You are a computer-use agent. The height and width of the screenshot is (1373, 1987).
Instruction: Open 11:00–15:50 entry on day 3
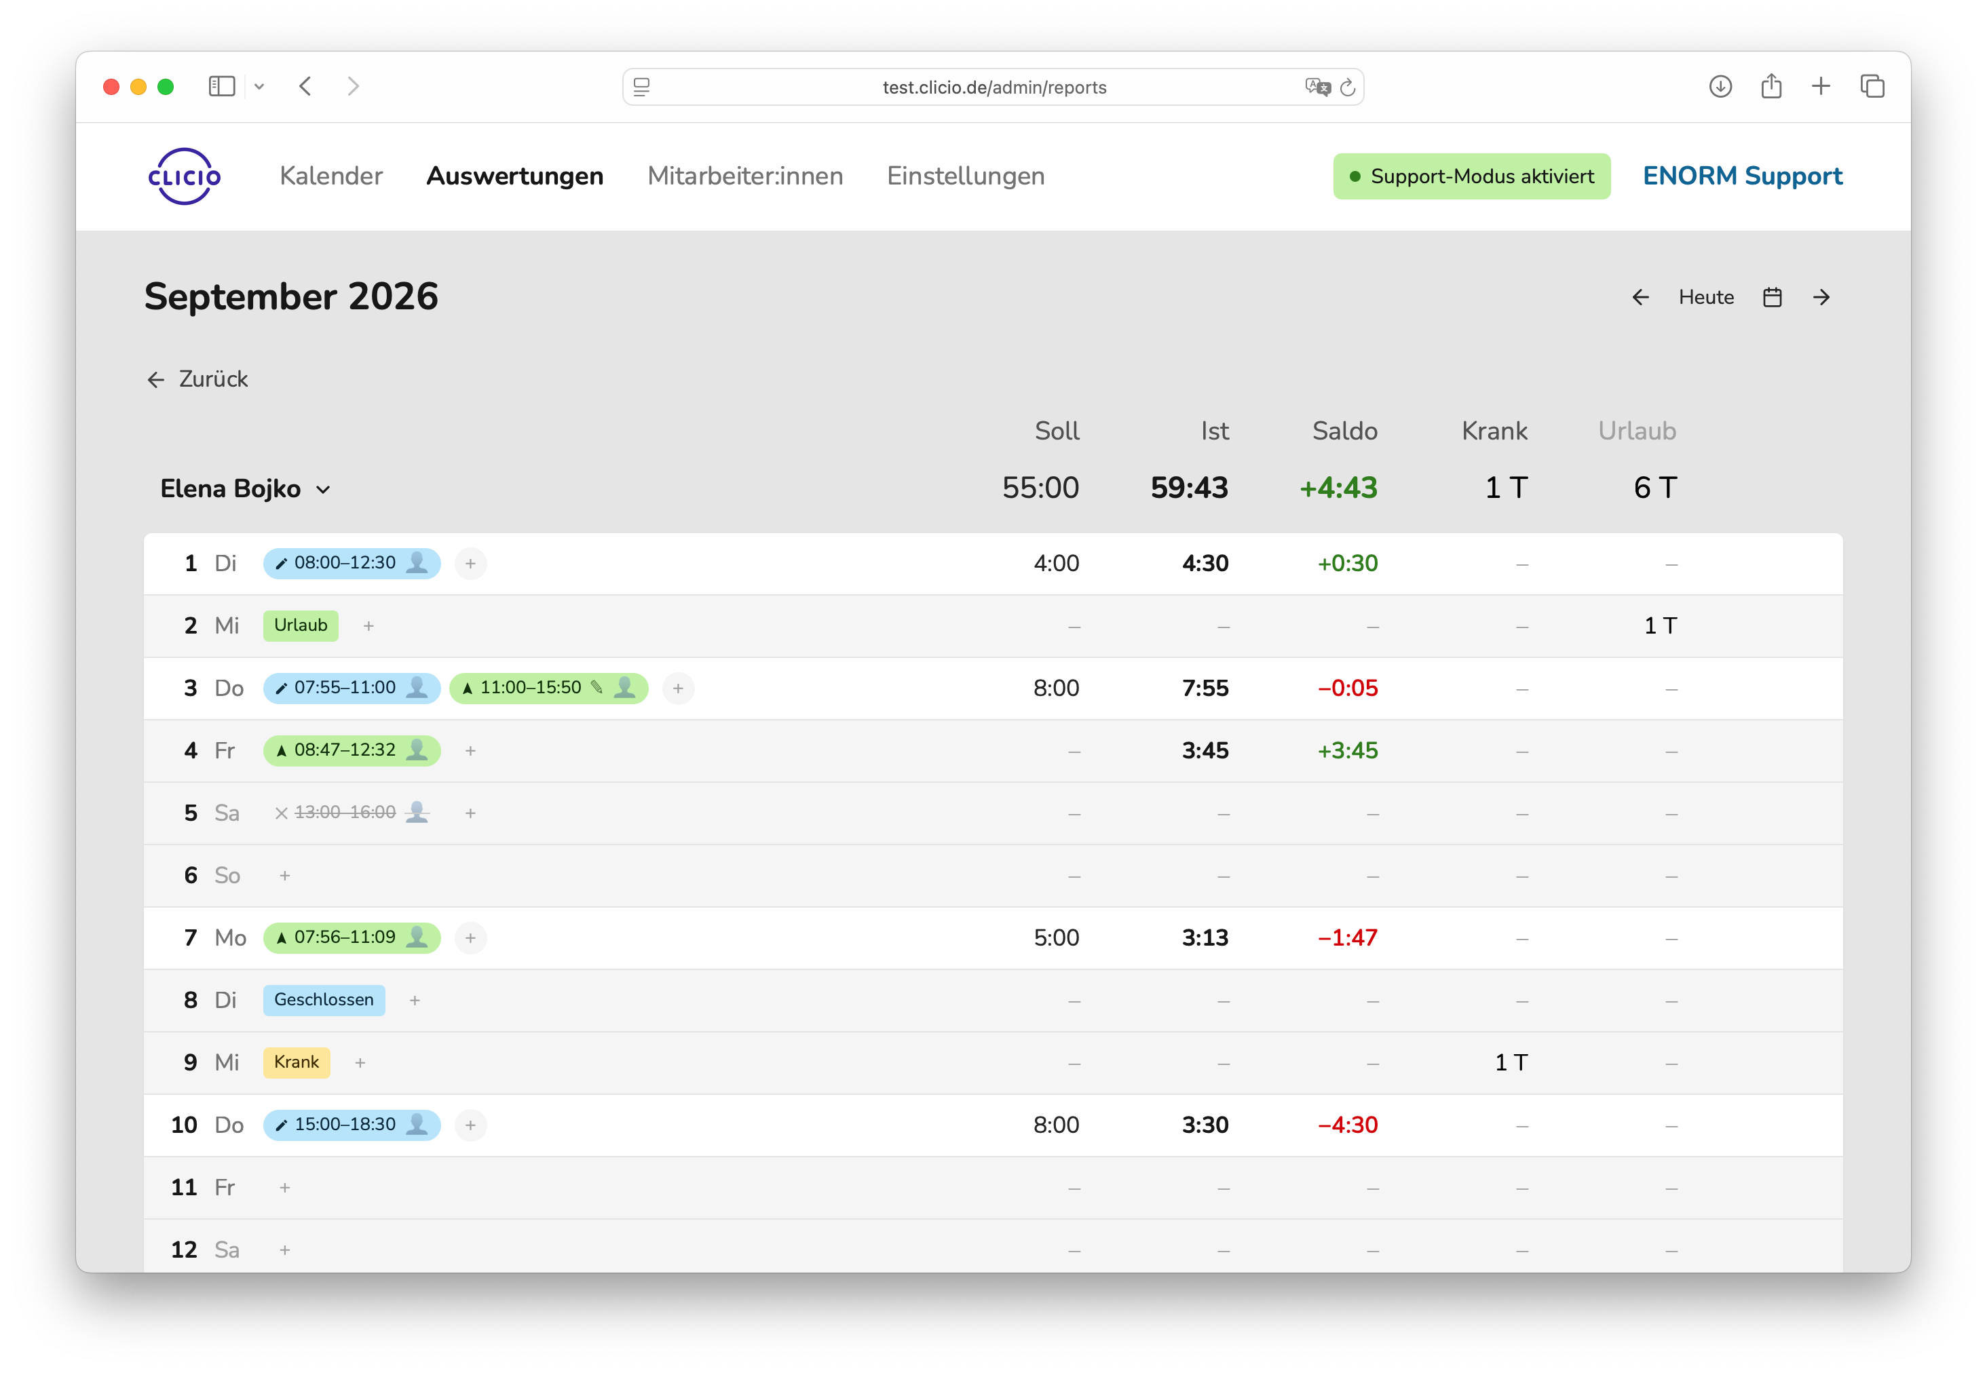pyautogui.click(x=548, y=689)
